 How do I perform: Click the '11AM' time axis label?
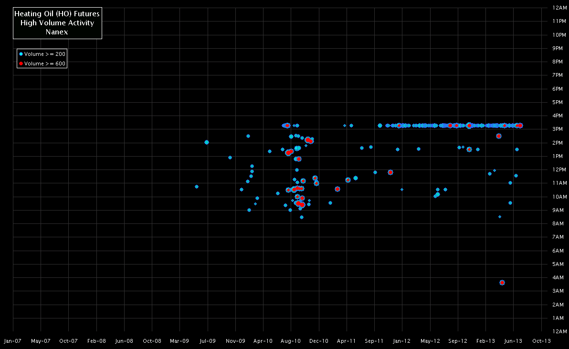click(559, 183)
